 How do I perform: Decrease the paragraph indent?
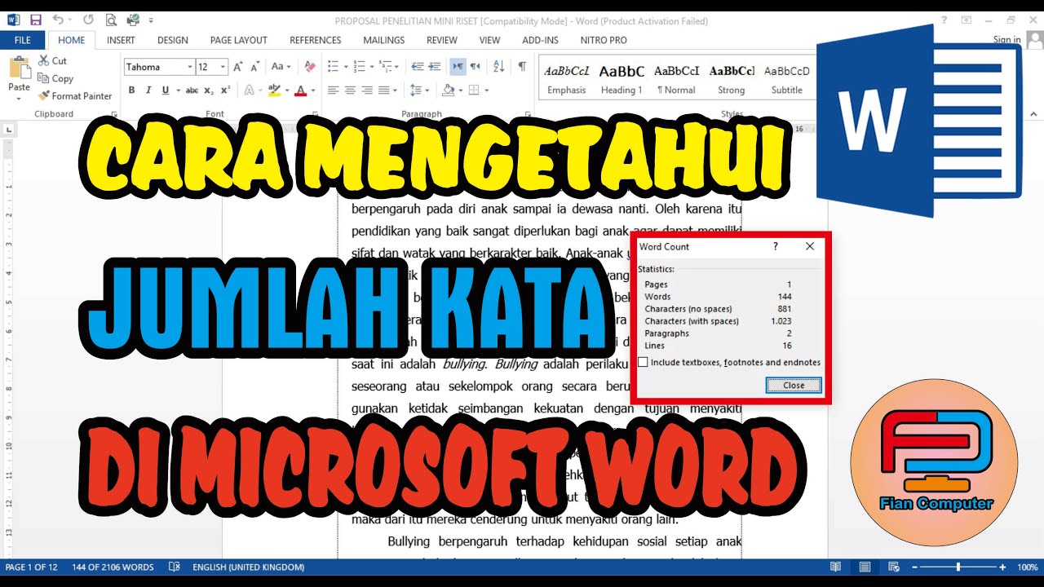click(x=418, y=67)
